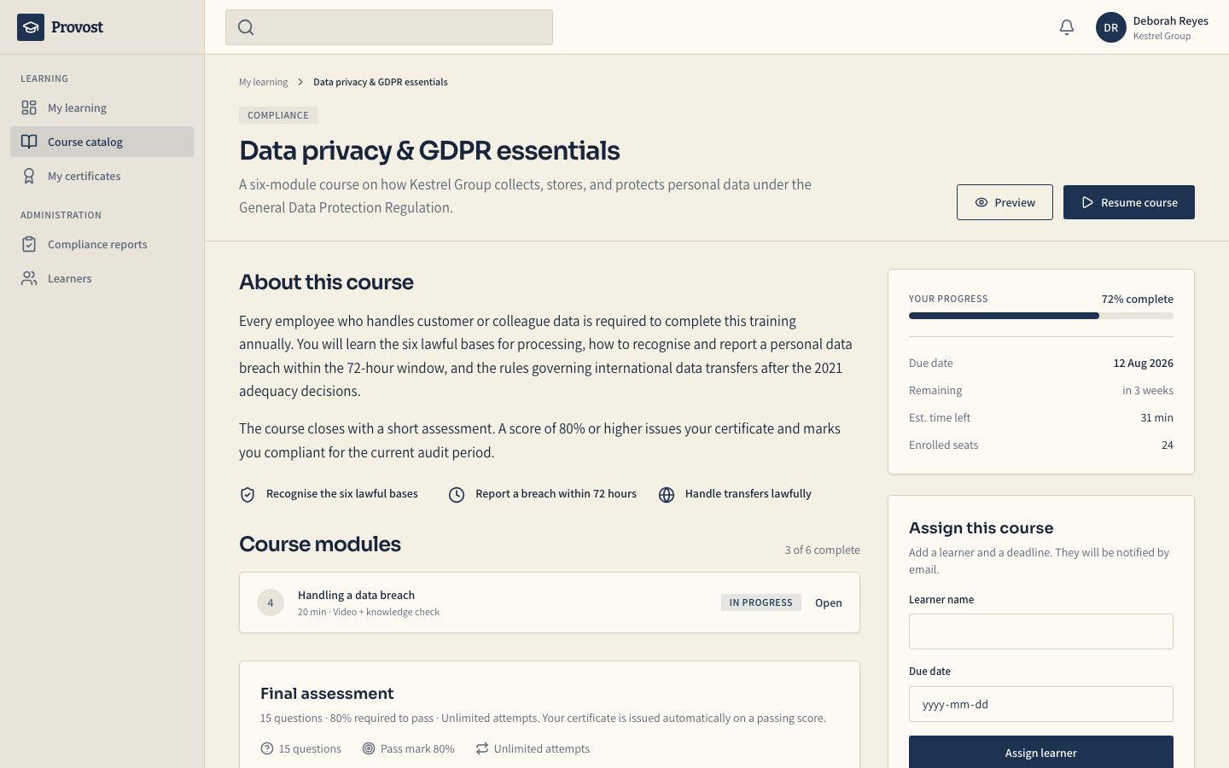Image resolution: width=1229 pixels, height=768 pixels.
Task: Click Data privacy & GDPR essentials breadcrumb
Action: point(380,82)
